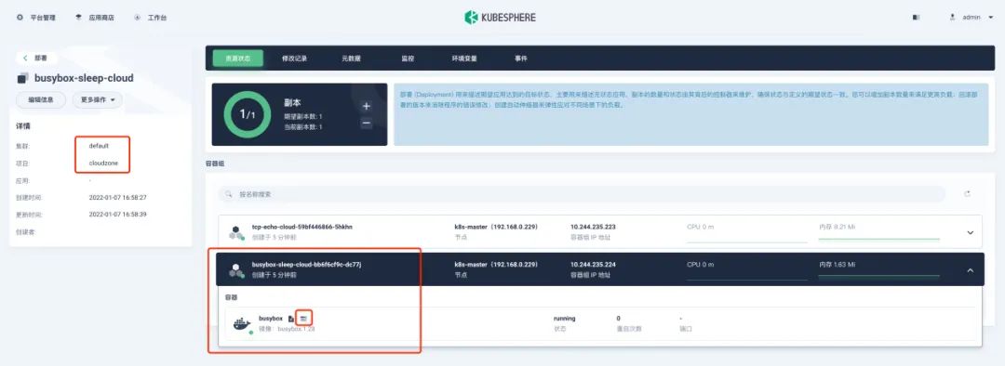Go to the 工作台 workbench

coord(151,18)
